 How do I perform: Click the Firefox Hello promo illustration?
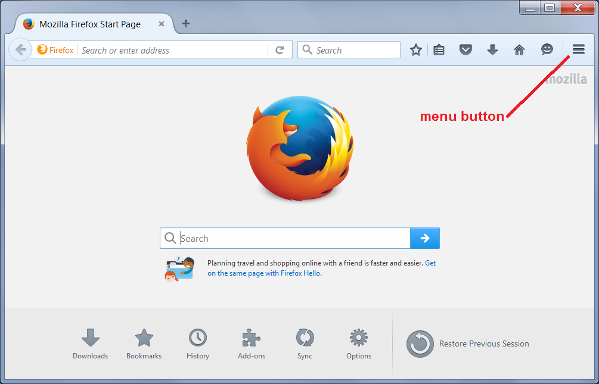tap(179, 269)
